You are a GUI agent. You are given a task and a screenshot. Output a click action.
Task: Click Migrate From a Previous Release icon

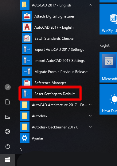(27, 71)
